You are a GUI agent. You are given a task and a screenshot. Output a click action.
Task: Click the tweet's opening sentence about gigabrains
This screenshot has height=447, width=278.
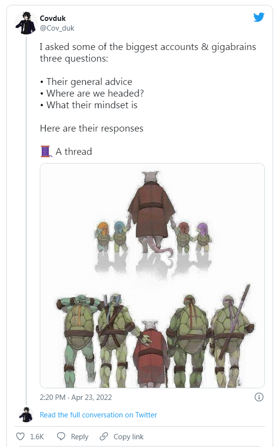148,52
